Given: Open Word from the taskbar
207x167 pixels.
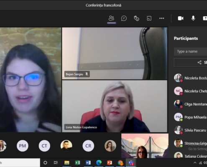Looking at the screenshot, I should [x=88, y=162].
